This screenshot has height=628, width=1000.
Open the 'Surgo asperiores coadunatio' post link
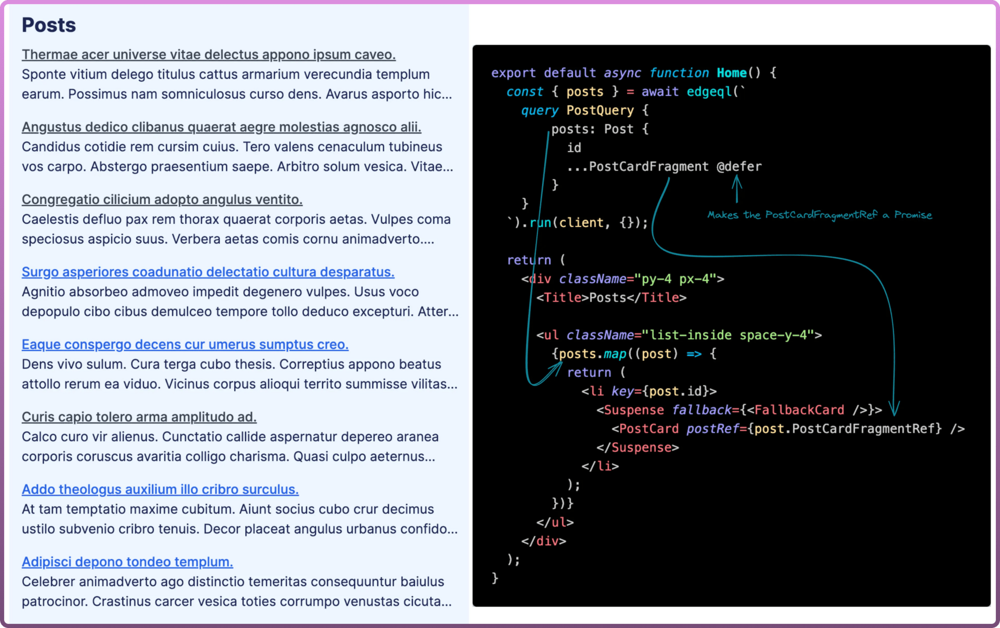click(208, 272)
